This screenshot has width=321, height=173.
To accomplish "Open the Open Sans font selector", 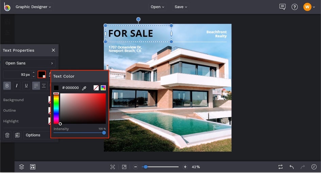I will 29,63.
